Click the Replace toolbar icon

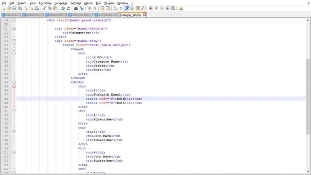point(82,8)
